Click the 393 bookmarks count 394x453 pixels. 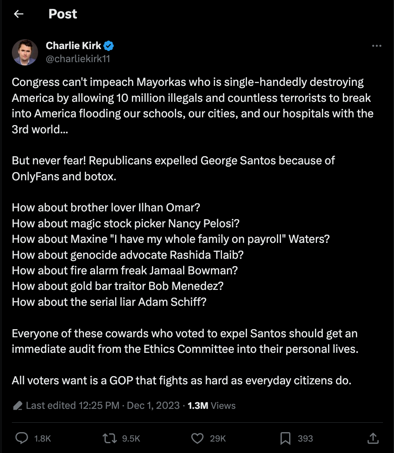[x=306, y=438]
